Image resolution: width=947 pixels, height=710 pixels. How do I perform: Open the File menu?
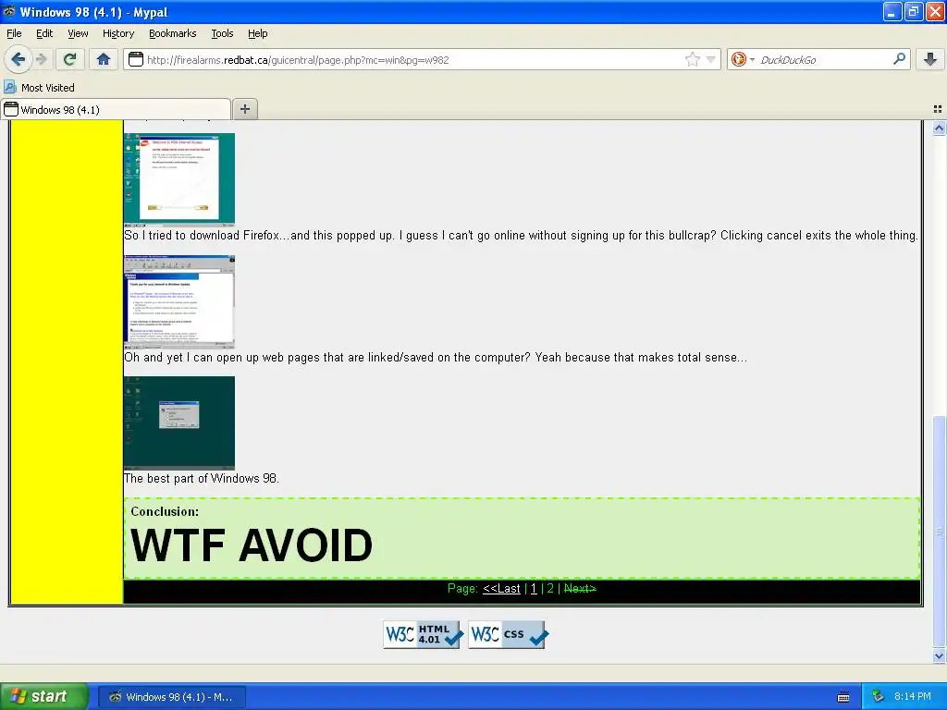click(x=14, y=33)
